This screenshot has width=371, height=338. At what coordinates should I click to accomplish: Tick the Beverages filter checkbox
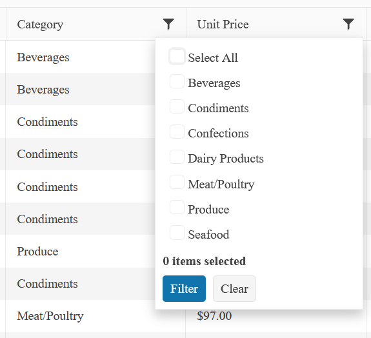[x=177, y=82]
